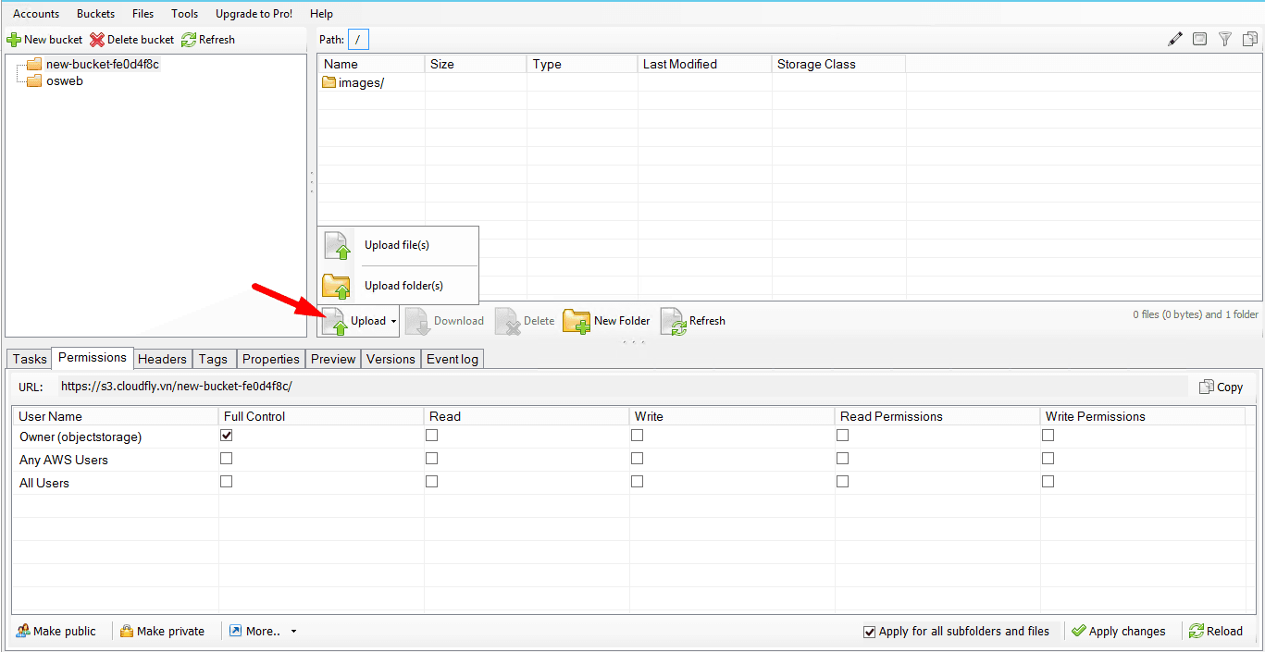This screenshot has height=652, width=1265.
Task: Sort file list by Name column
Action: click(371, 64)
